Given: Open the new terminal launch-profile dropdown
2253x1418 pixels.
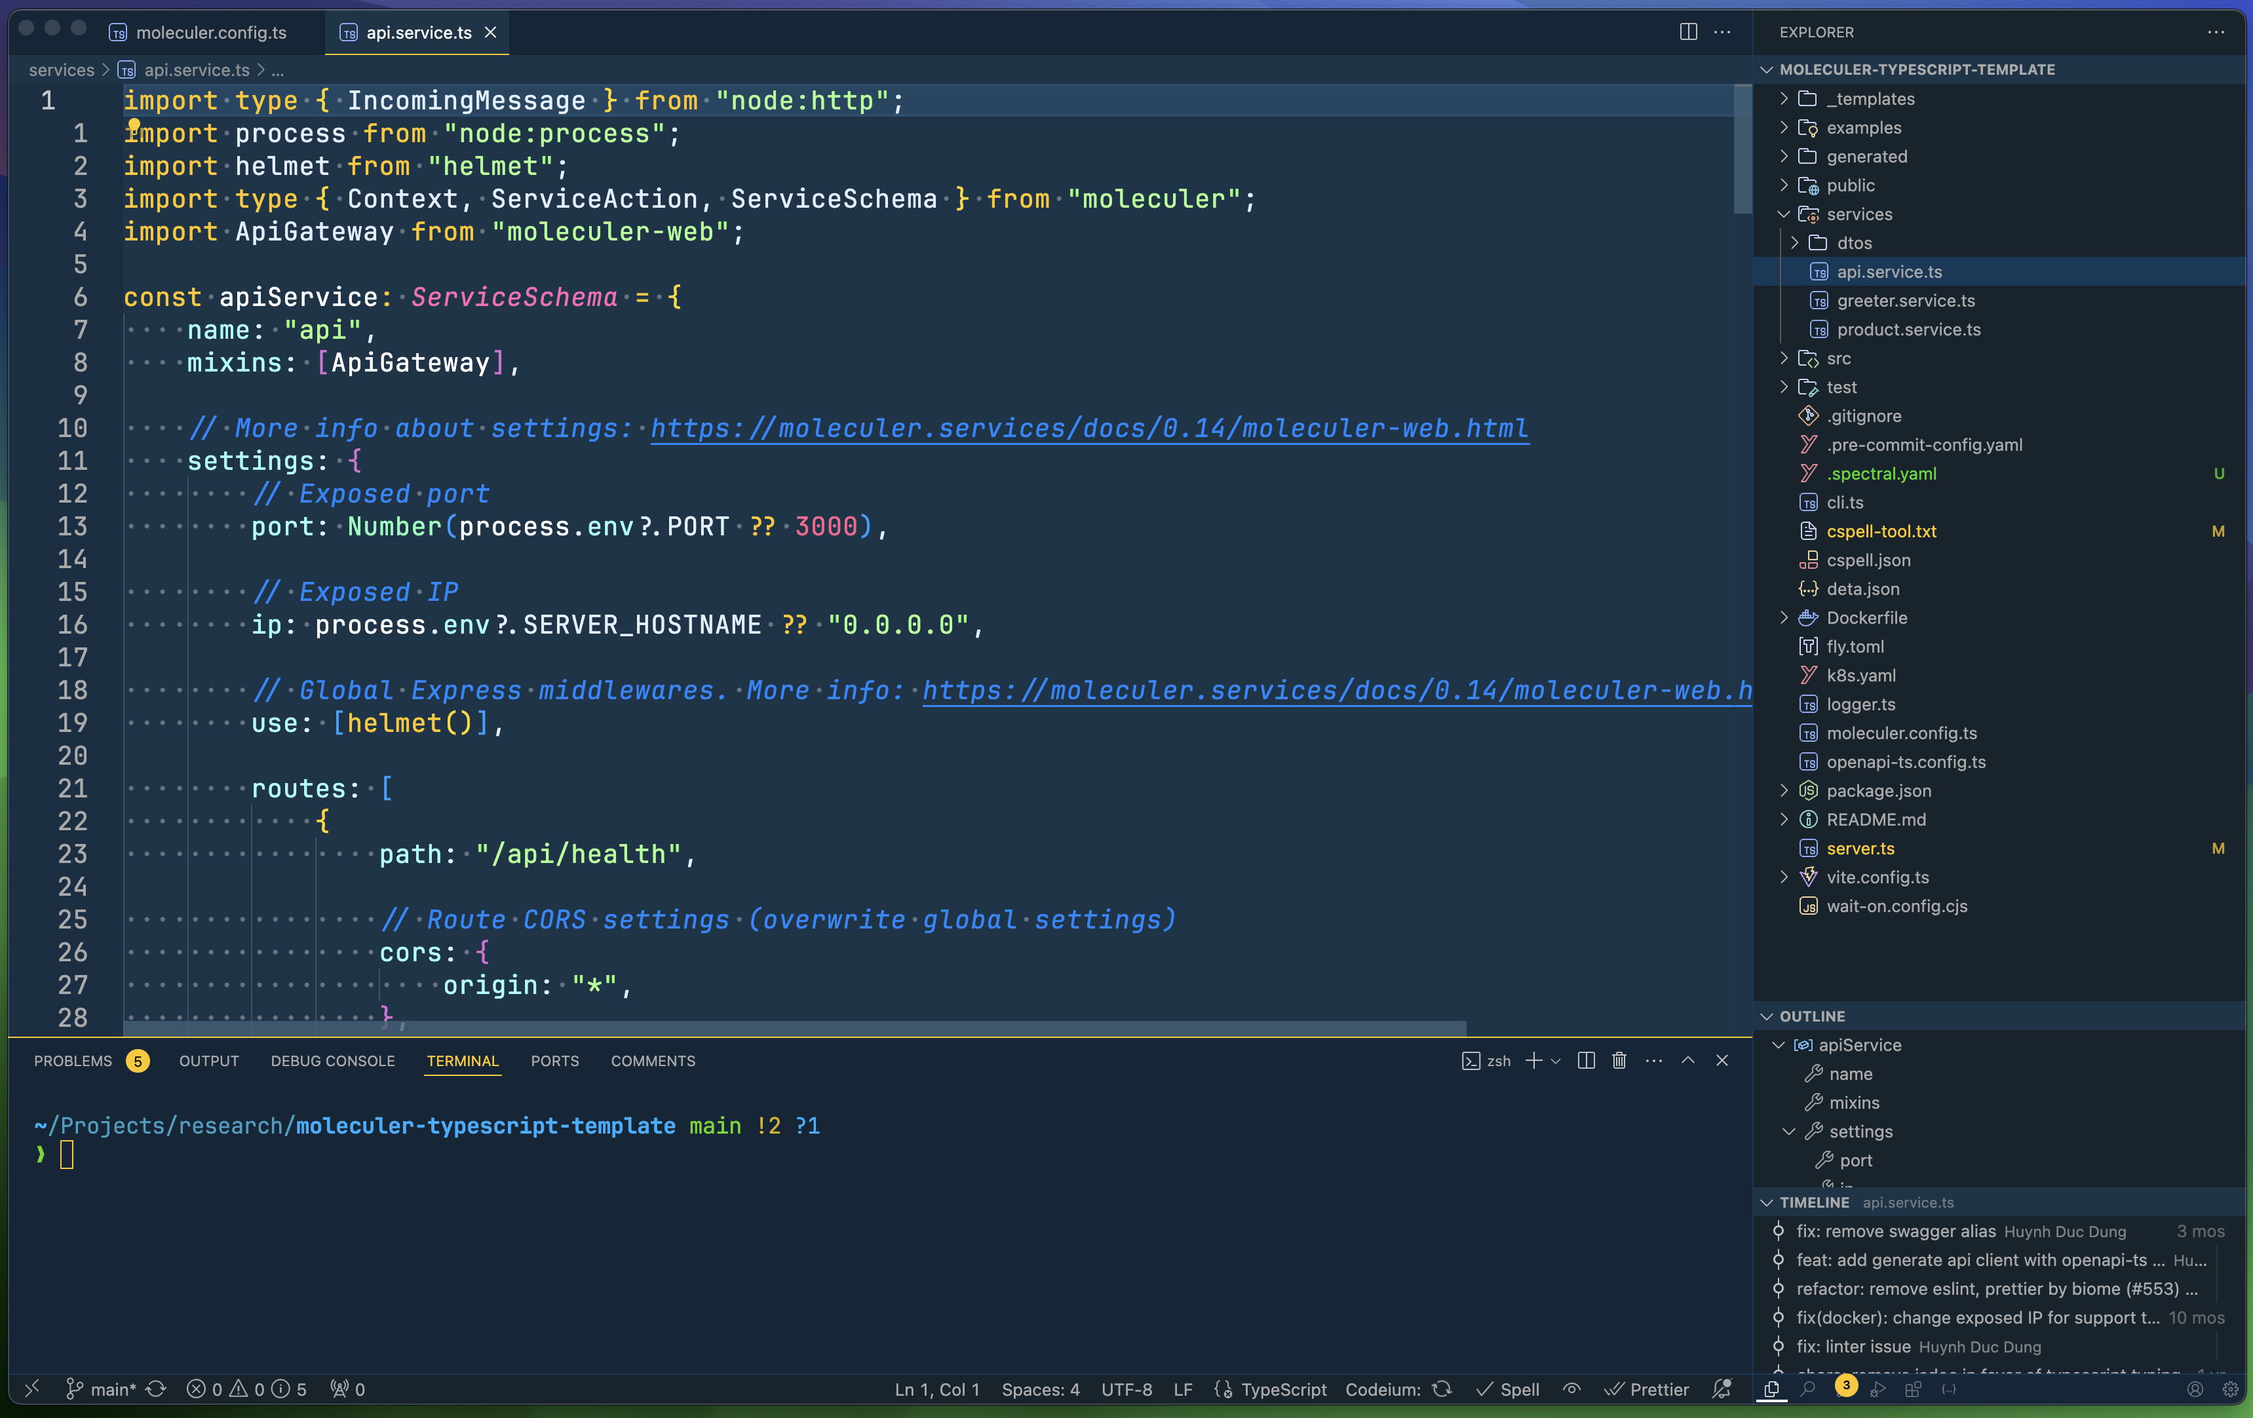Looking at the screenshot, I should 1556,1061.
